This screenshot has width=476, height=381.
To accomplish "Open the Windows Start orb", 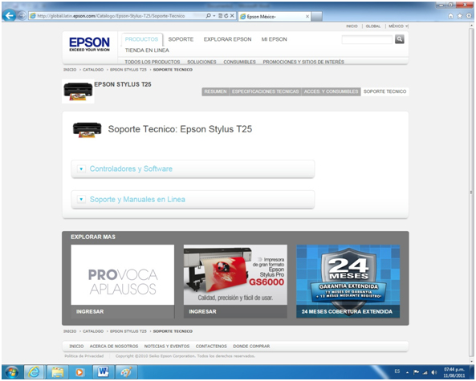I will click(x=12, y=371).
